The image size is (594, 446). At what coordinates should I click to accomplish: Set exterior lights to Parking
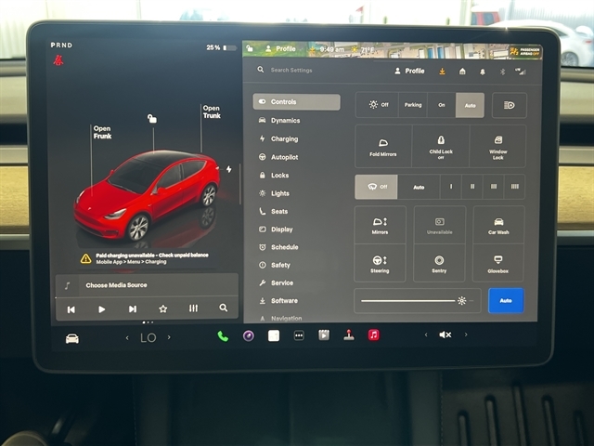pos(413,105)
